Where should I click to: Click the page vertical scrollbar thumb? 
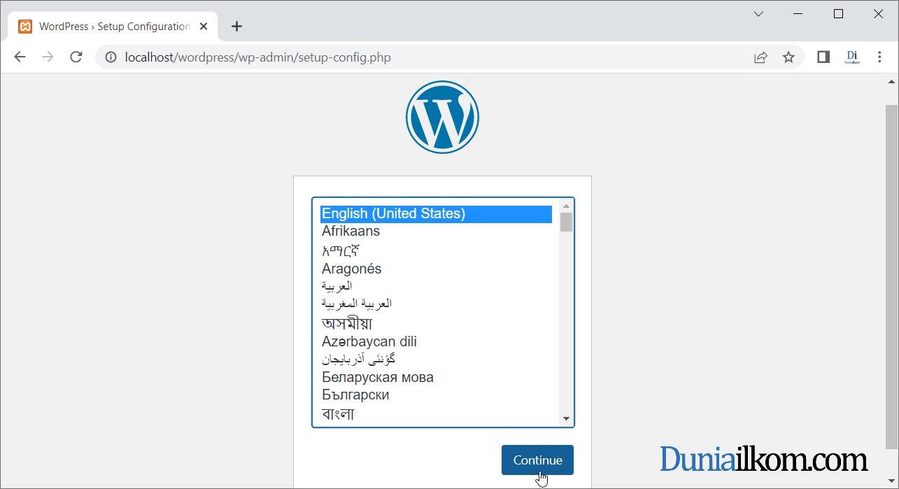point(891,276)
